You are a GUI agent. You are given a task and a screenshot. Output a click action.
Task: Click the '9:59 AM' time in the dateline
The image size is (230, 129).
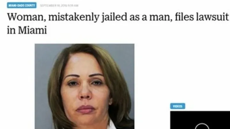click(73, 5)
